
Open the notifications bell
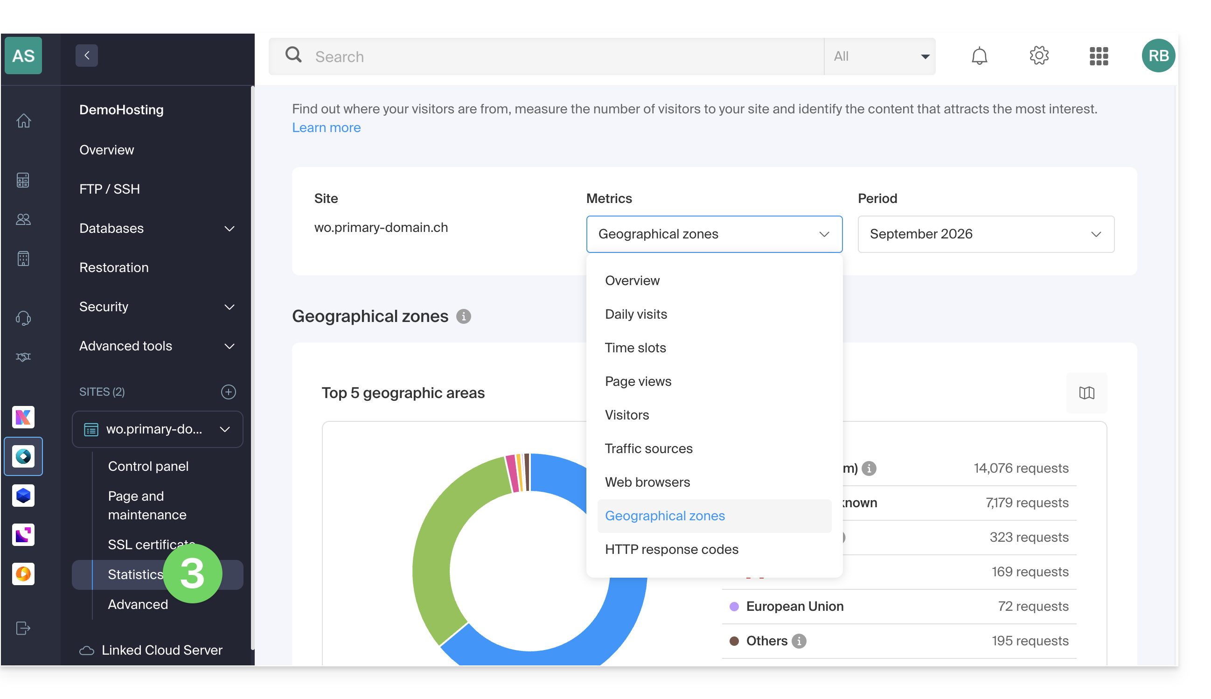pos(979,56)
